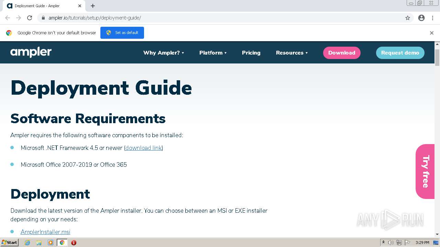
Task: Close the Deployment Guide tab
Action: [x=80, y=6]
